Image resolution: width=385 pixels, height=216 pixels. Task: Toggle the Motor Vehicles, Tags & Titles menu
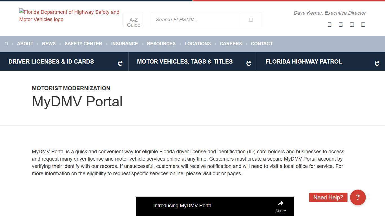point(185,61)
